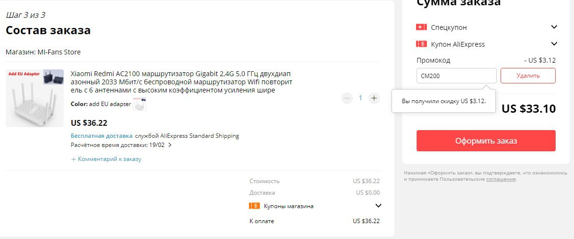Open the Xiaomi Redmi AC2100 product title
This screenshot has width=574, height=239.
click(x=182, y=82)
